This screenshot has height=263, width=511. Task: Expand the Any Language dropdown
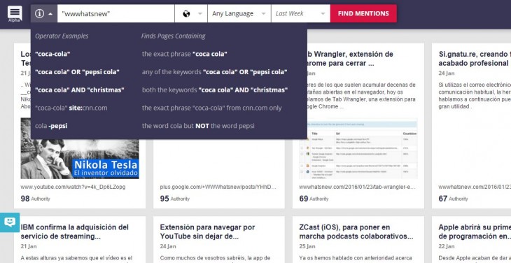point(239,14)
